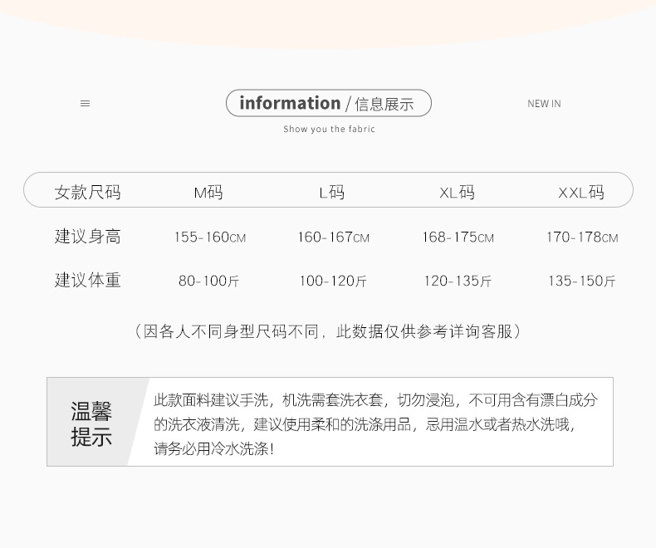Click the line starting 的洗衣液清洗
The image size is (656, 548).
(365, 424)
